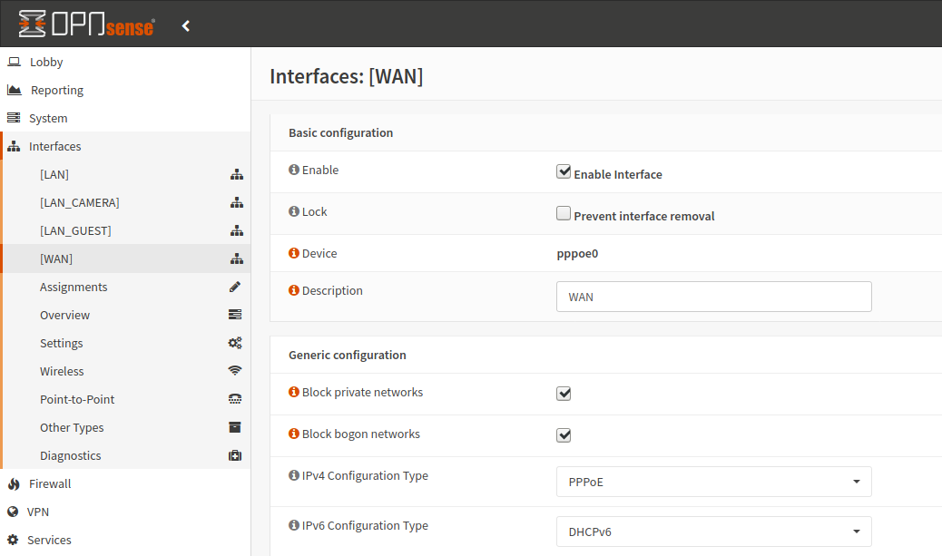
Task: Click the Point-to-Point phone icon
Action: tap(235, 399)
